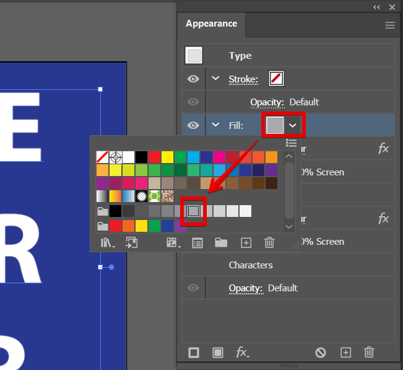Collapse the Fill row chevron
This screenshot has height=370, width=403.
pos(215,125)
